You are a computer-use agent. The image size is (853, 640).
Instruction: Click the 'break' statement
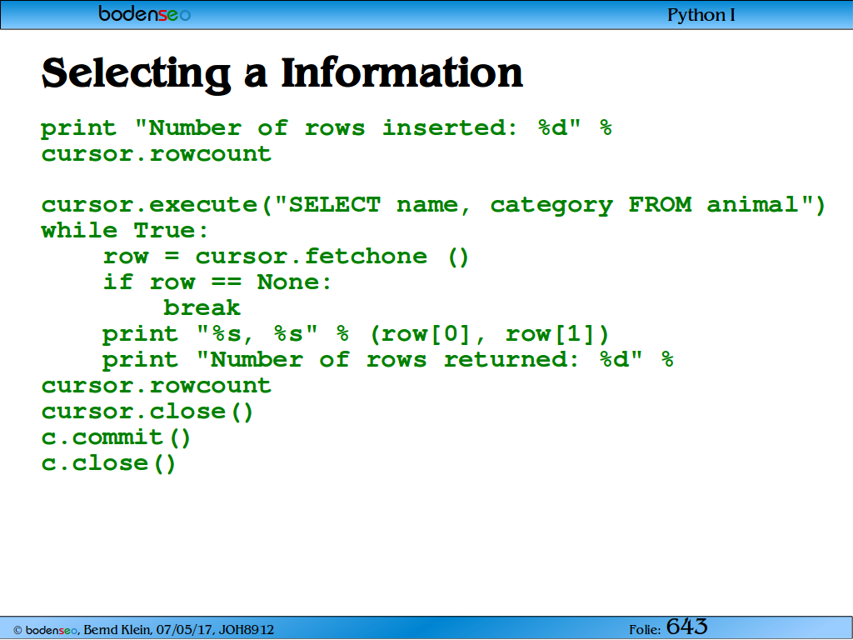202,308
